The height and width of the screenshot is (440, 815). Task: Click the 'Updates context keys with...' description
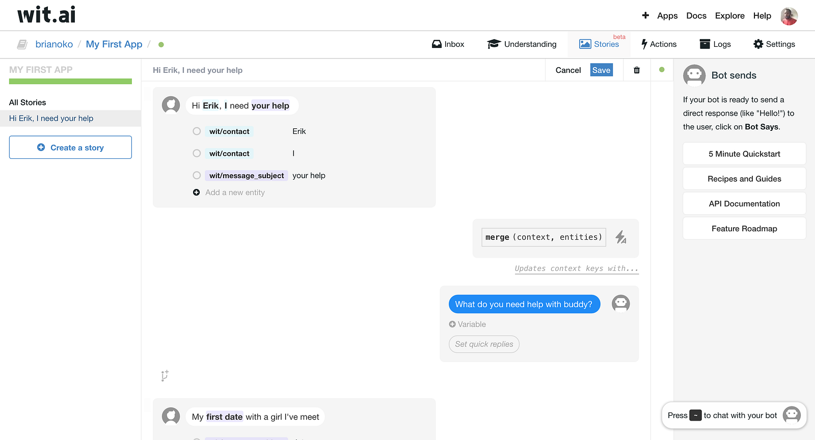[x=577, y=268]
